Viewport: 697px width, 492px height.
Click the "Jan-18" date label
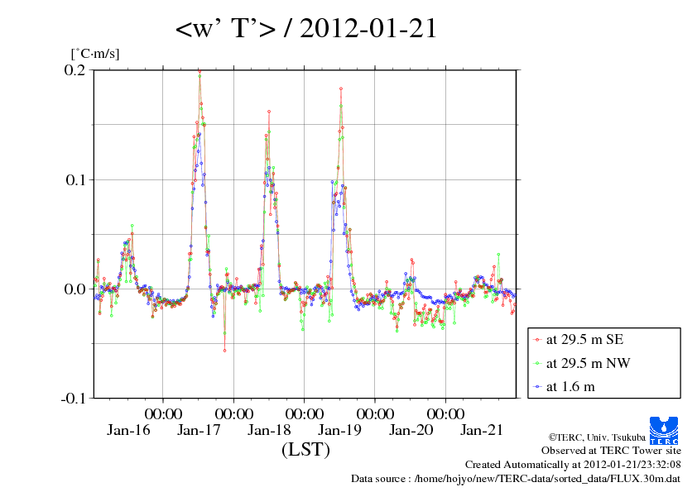coord(269,430)
